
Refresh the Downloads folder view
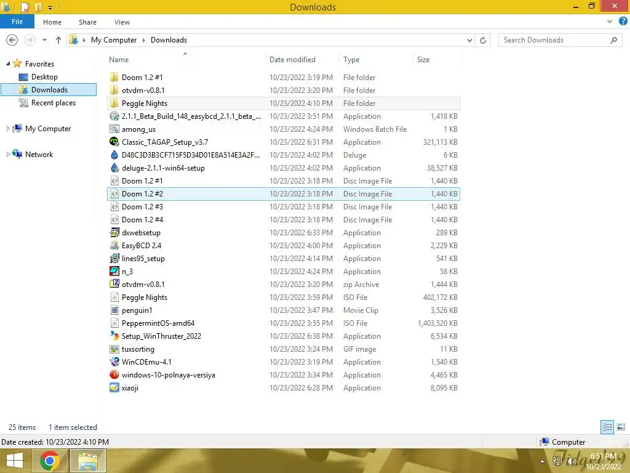483,40
